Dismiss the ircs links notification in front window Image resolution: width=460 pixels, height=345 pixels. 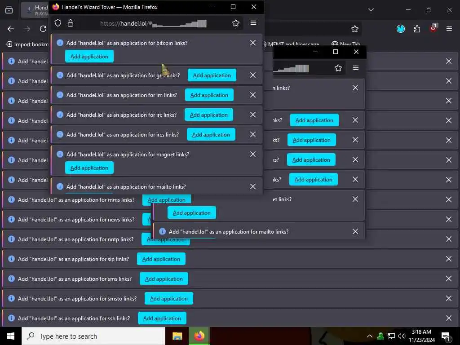click(x=253, y=134)
